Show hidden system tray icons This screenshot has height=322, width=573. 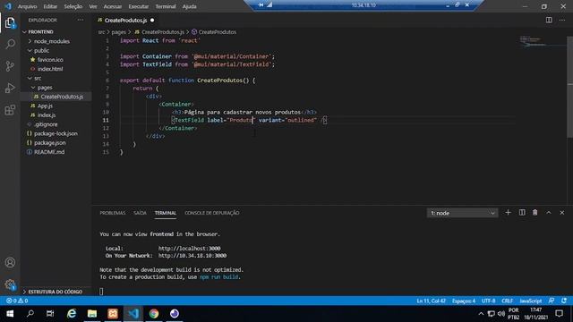[x=481, y=314]
